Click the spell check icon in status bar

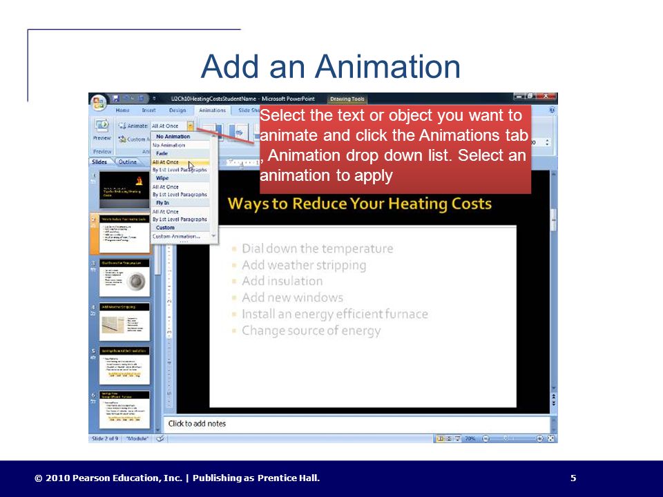click(x=160, y=439)
